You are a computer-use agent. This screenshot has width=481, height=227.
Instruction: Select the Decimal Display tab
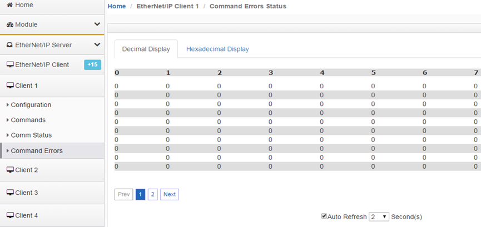click(x=146, y=49)
